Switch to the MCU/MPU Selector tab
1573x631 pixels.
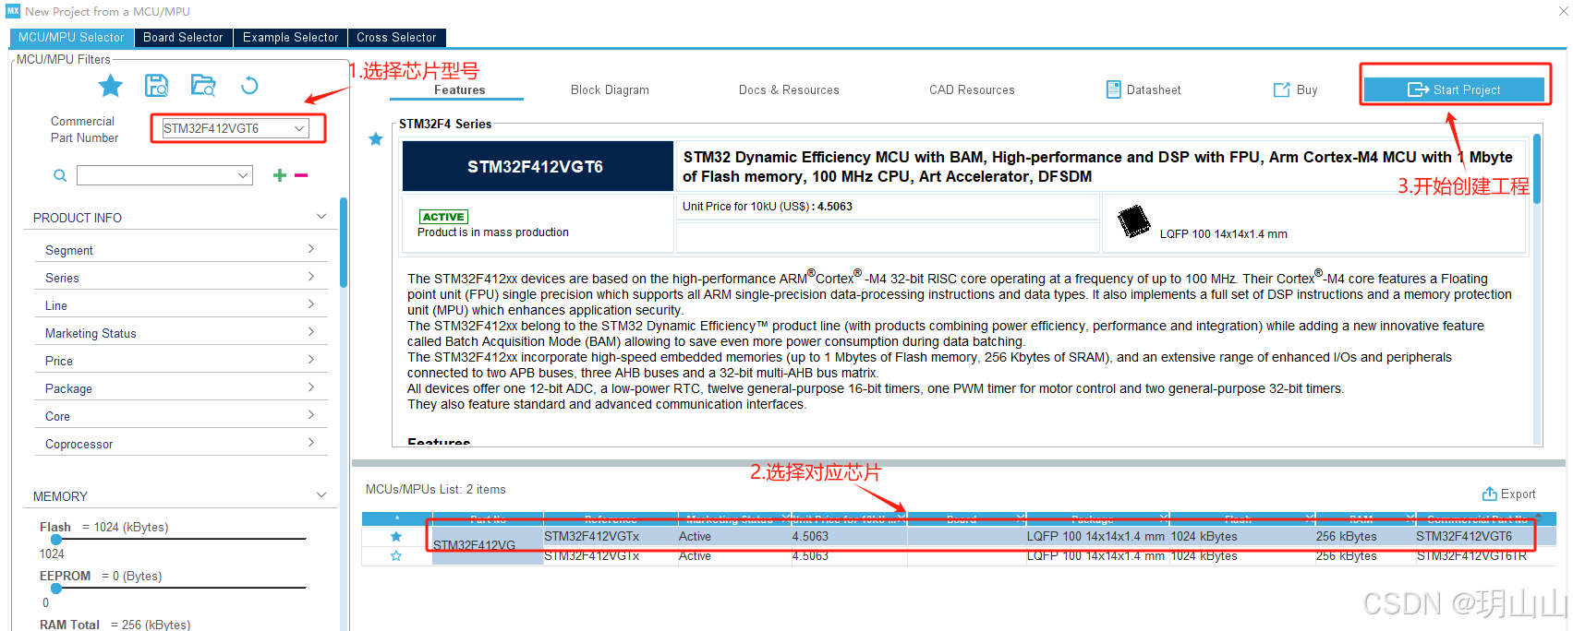[x=71, y=38]
